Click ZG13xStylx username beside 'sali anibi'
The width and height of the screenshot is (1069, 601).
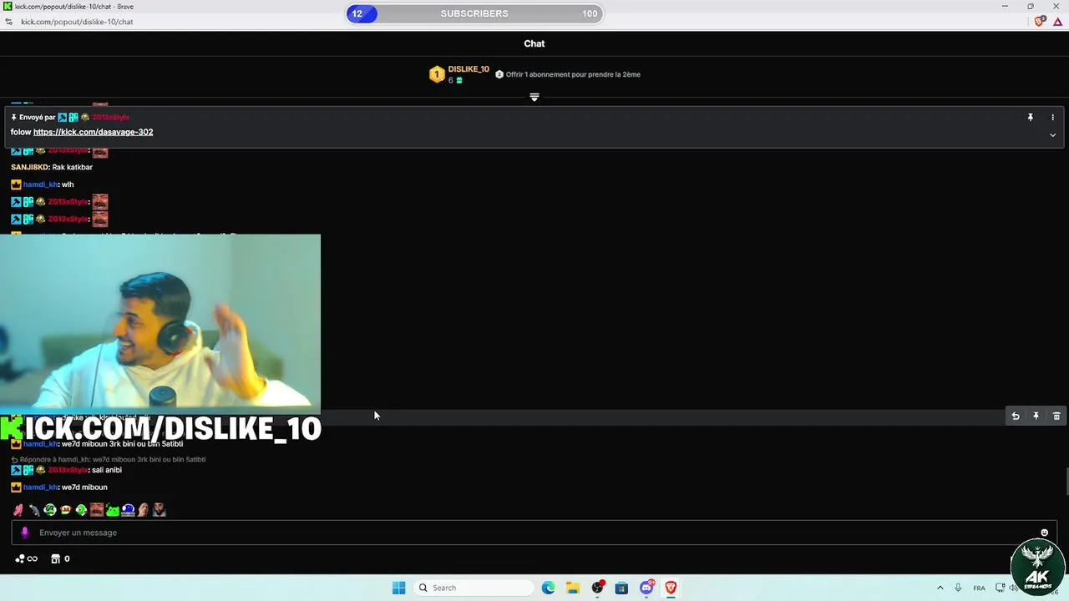[x=68, y=470]
